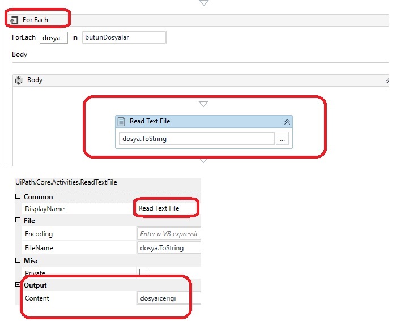The image size is (396, 321).
Task: Click the drop-point triangle below Read Text File
Action: tap(203, 161)
